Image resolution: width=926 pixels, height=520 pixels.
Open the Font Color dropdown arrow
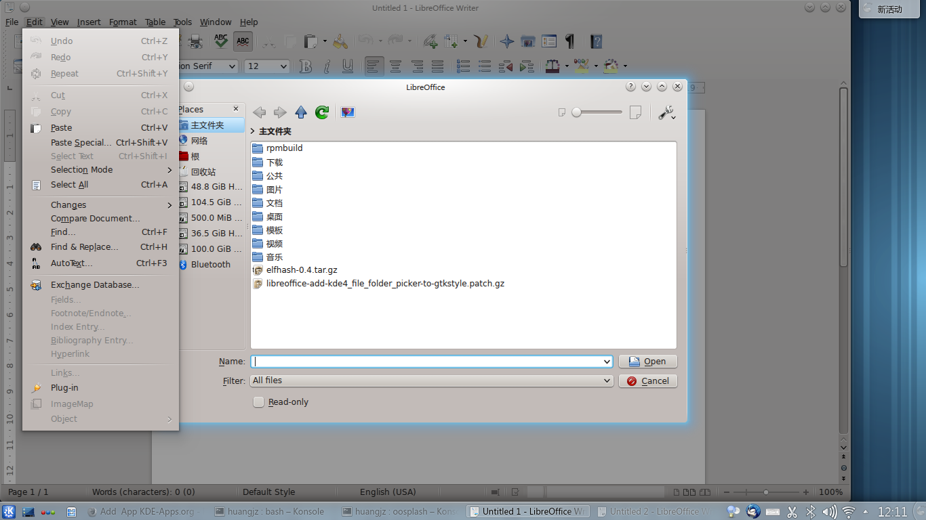567,66
